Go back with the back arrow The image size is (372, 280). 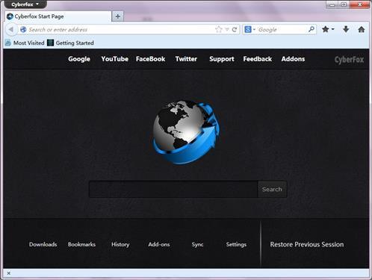[11, 30]
